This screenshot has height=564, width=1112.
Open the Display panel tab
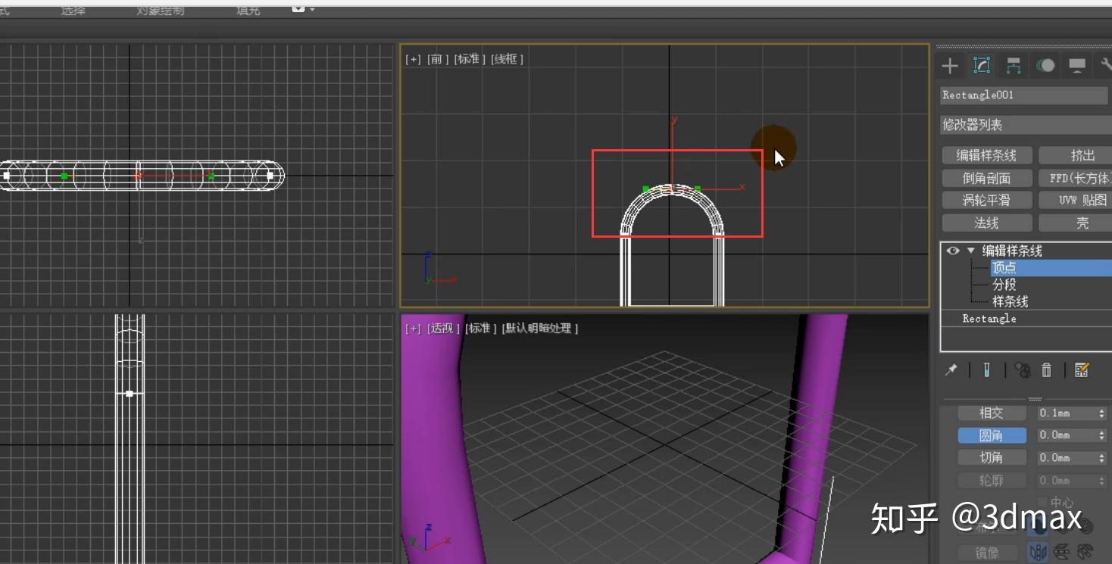click(x=1077, y=66)
